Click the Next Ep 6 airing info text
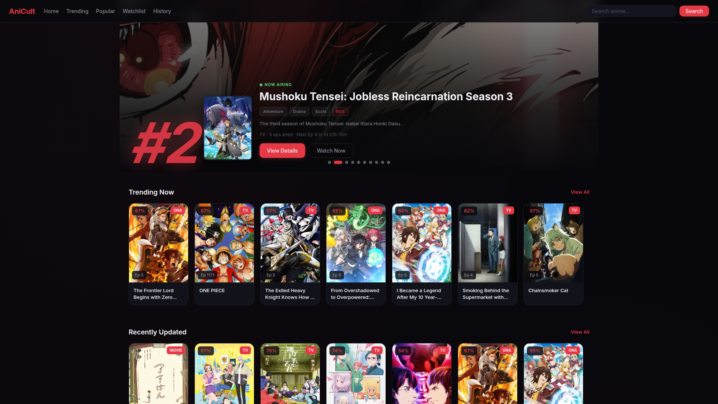 (x=322, y=135)
